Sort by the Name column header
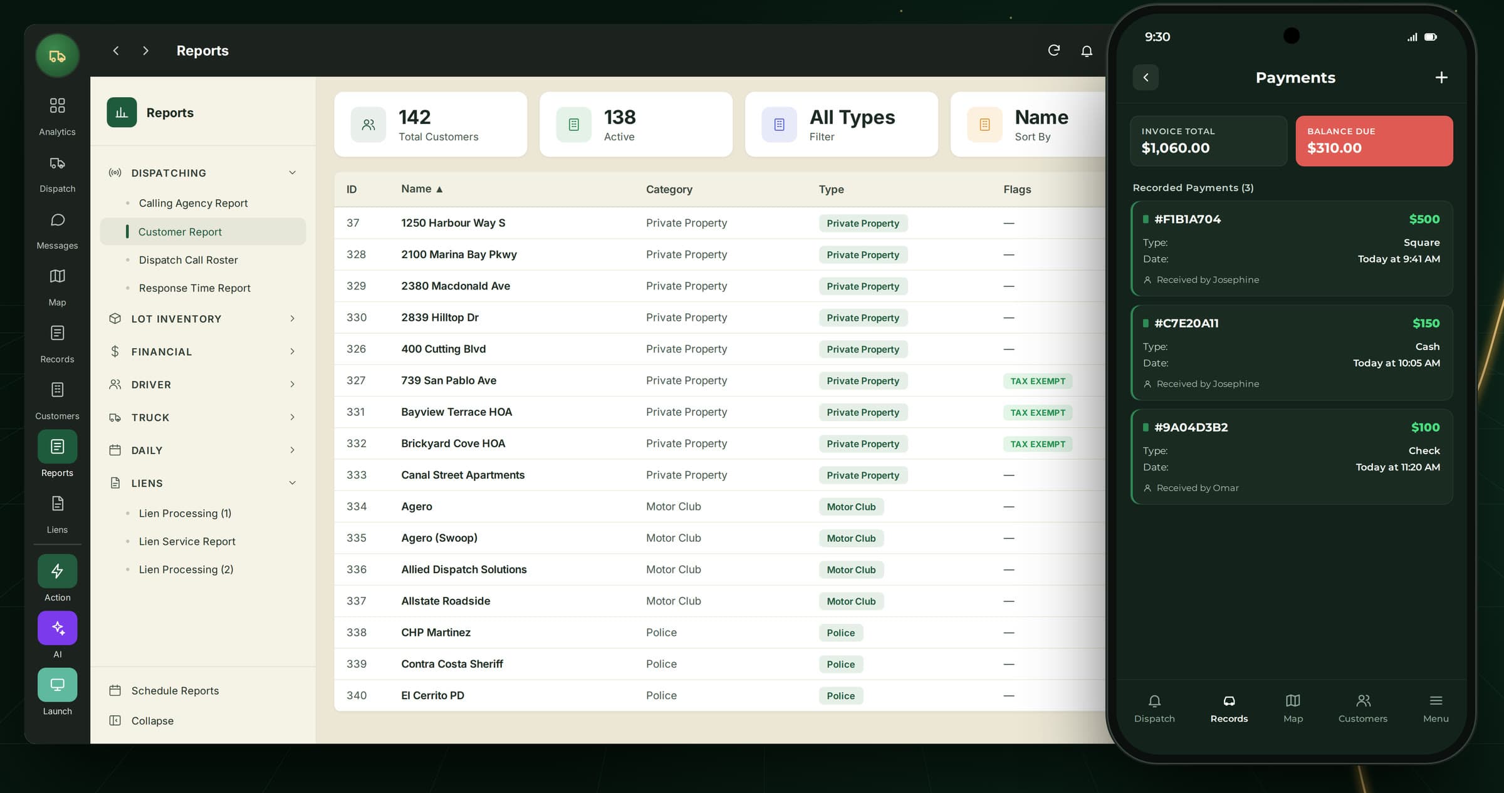 coord(422,189)
